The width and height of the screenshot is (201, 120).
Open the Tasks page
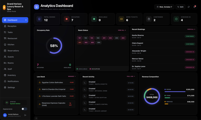click(15, 32)
